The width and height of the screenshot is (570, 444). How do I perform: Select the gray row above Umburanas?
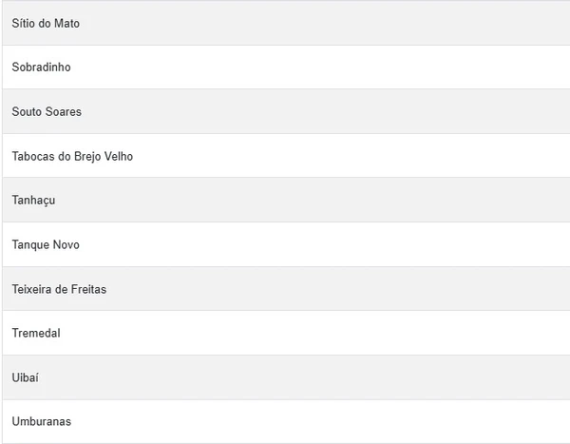pos(26,377)
